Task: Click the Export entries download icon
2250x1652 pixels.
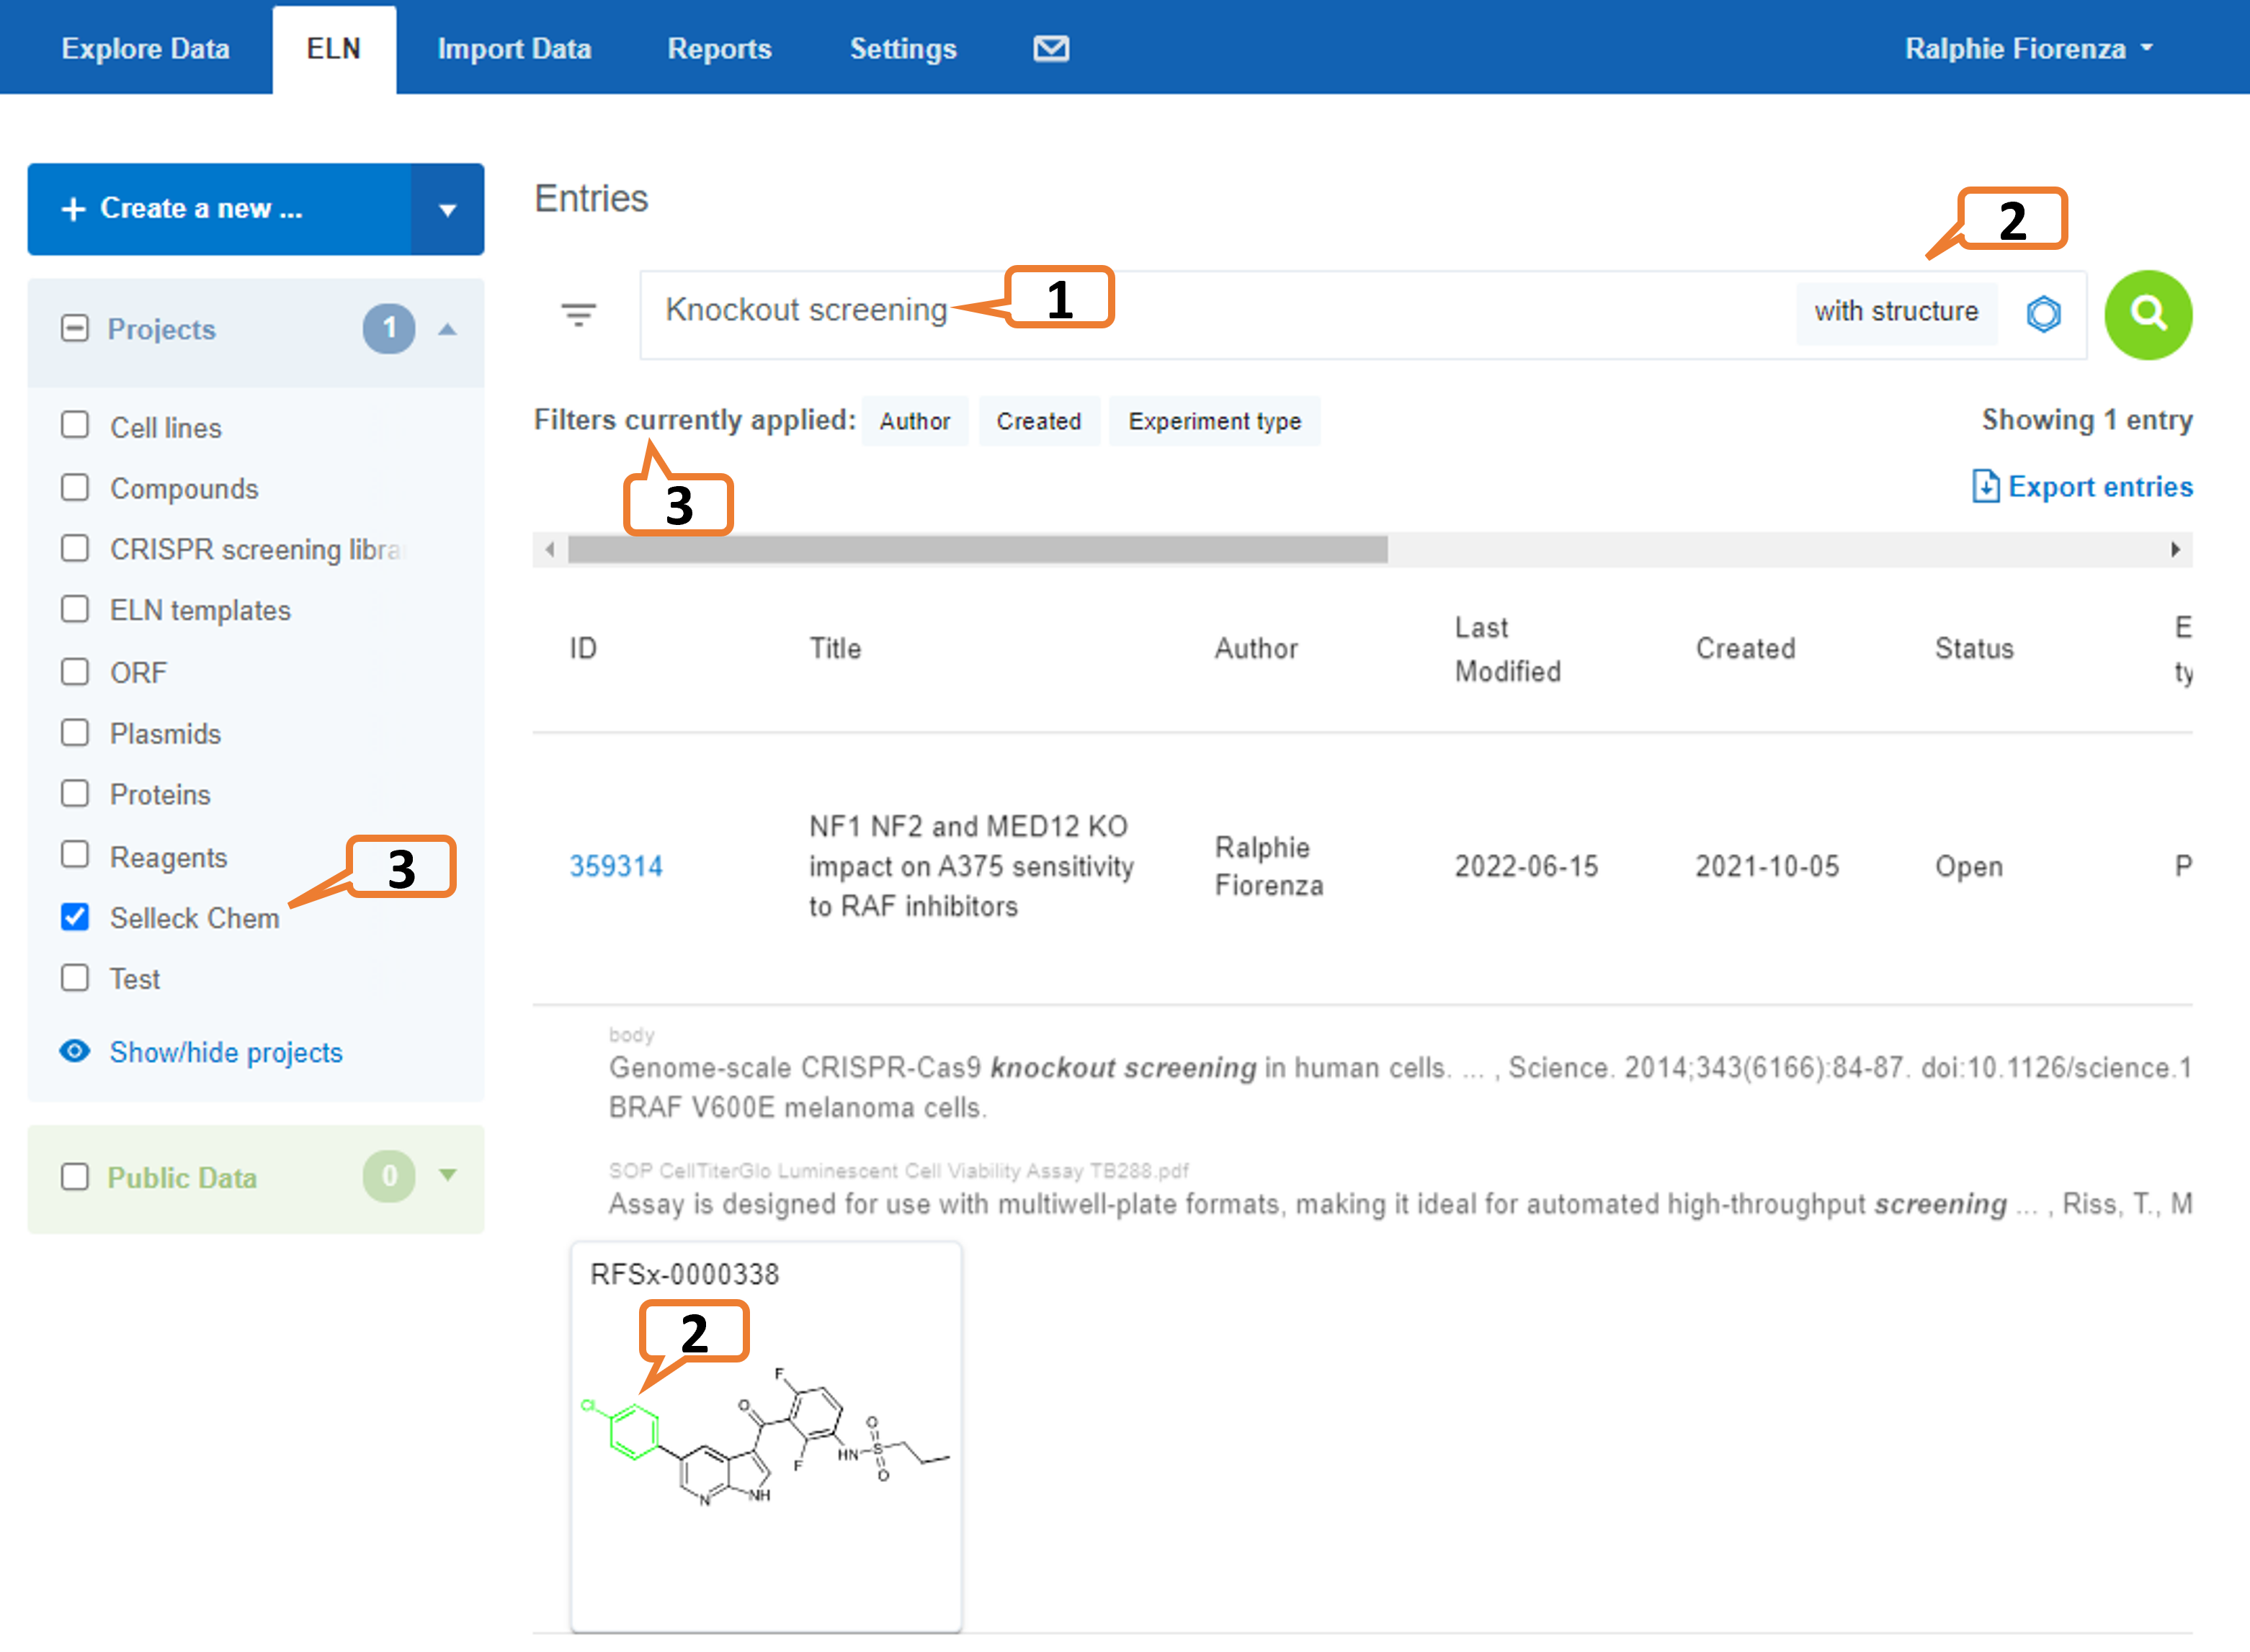Action: tap(1985, 486)
